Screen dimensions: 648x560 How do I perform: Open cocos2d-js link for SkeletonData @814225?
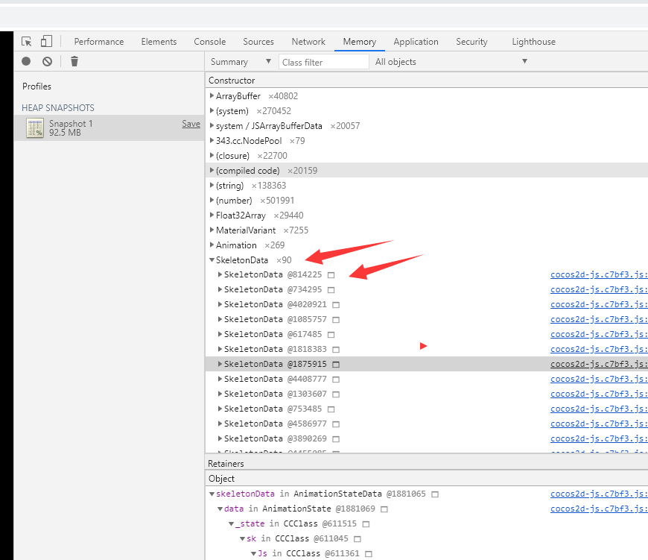point(599,274)
